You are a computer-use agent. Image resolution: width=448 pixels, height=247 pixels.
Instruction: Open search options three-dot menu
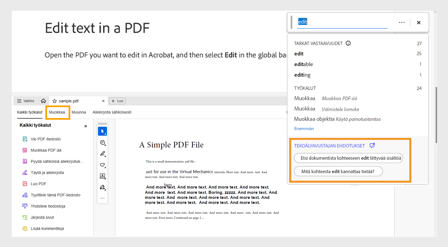click(x=402, y=22)
